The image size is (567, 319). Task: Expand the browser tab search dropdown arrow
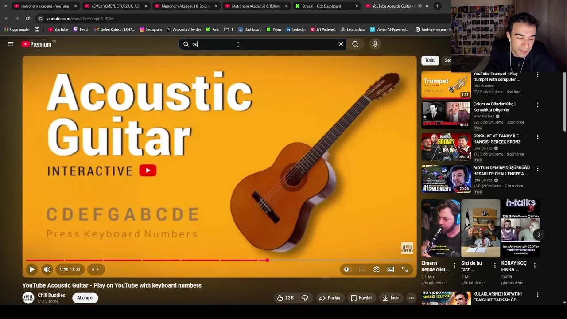pos(6,6)
